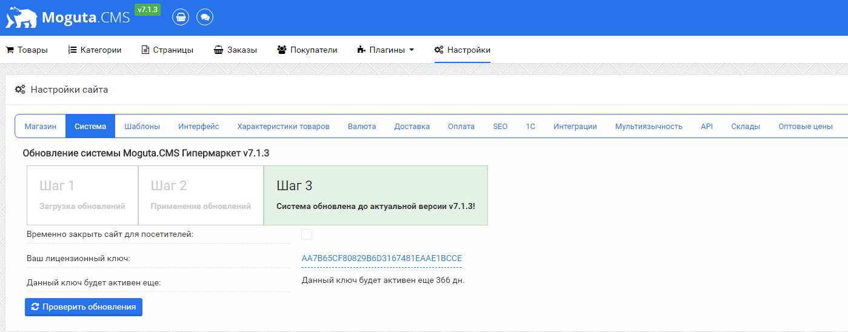Switch to the Шаблоны tab
Screen dimensions: 848x332
(142, 126)
